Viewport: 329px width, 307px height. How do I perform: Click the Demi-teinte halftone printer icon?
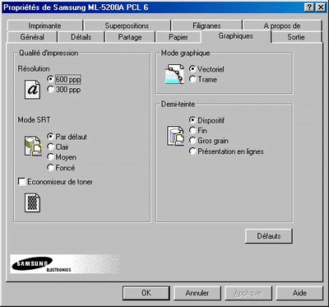pyautogui.click(x=175, y=136)
